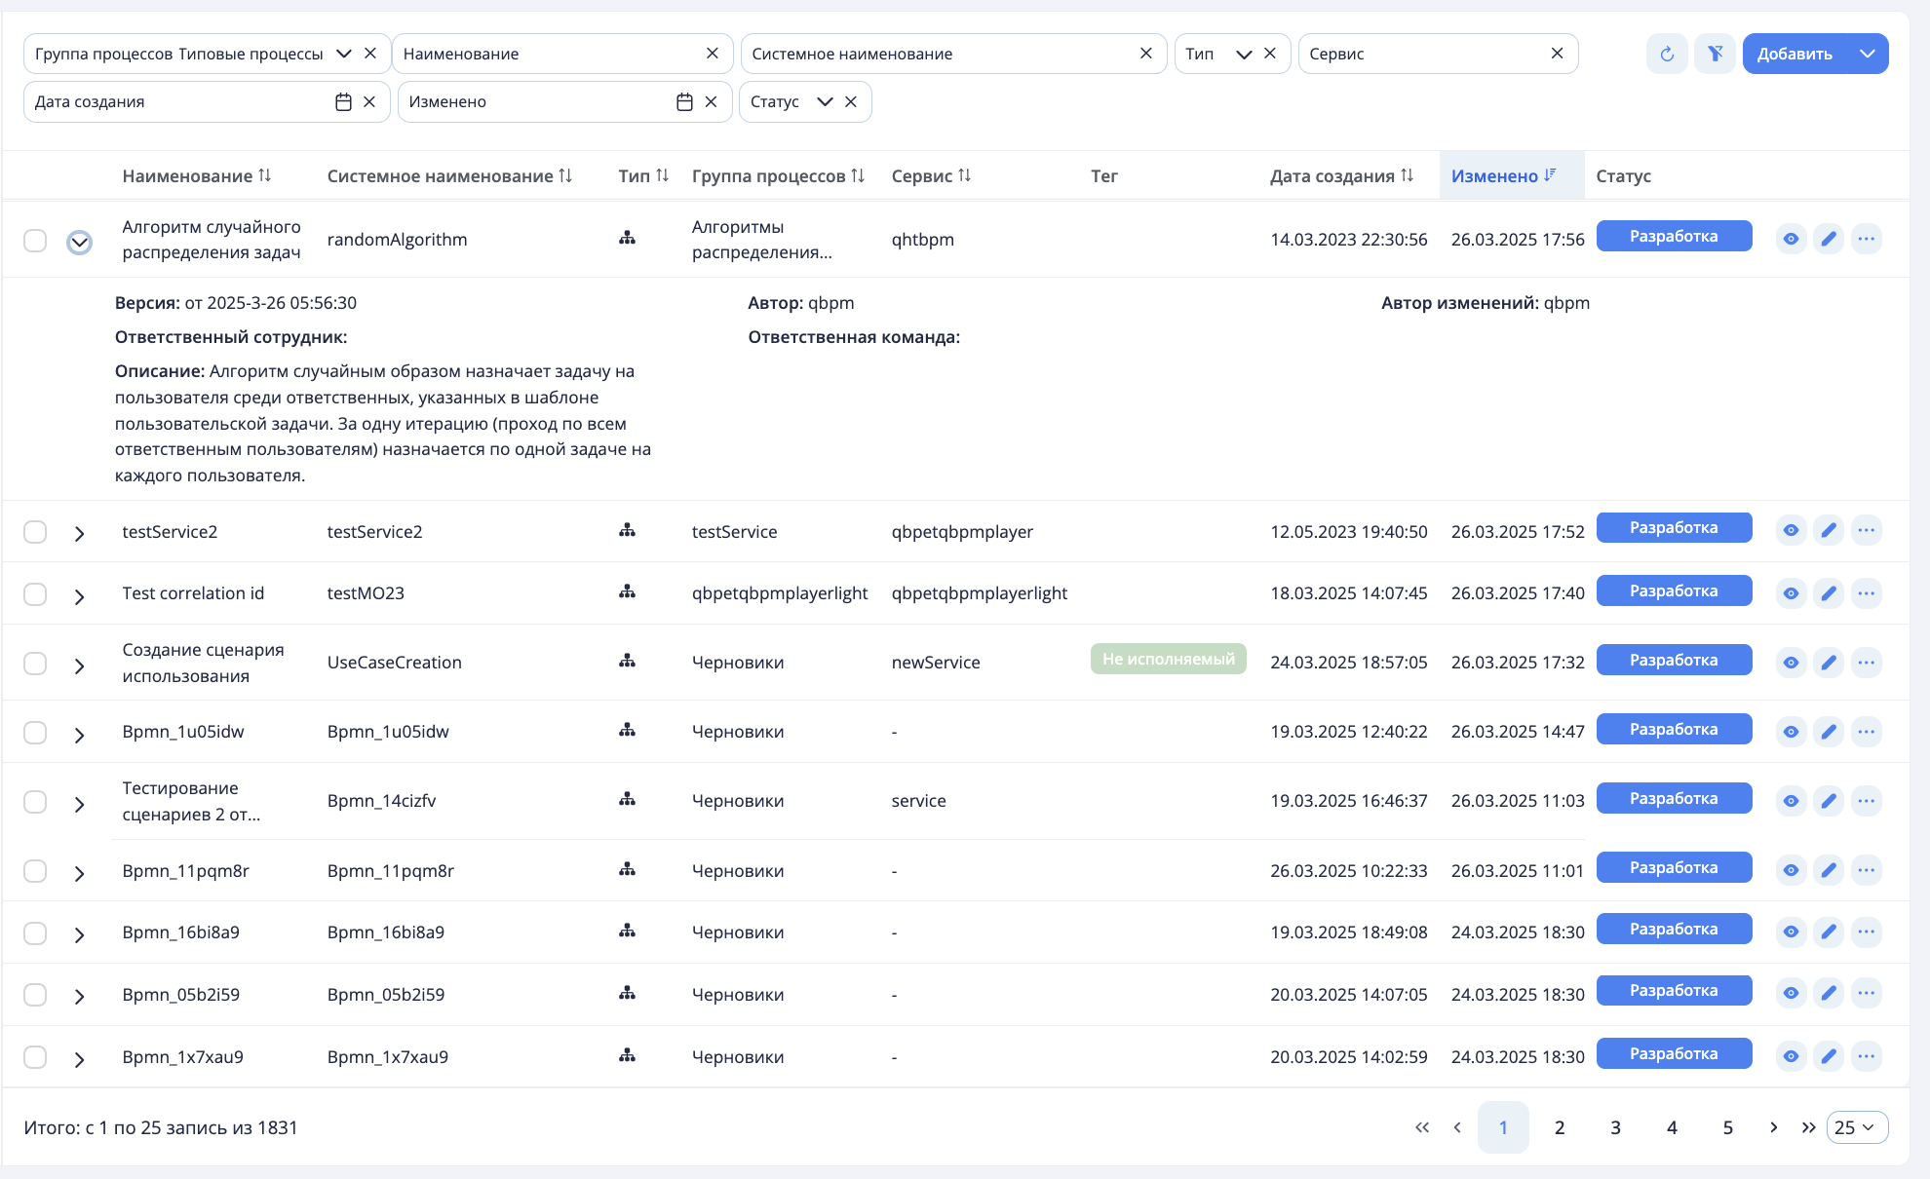Click the refresh table icon
This screenshot has width=1930, height=1179.
tap(1667, 54)
